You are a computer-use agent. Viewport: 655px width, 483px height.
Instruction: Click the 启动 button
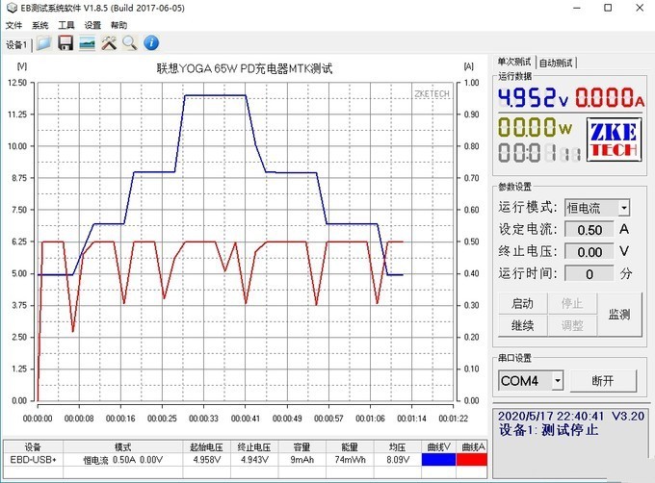(x=523, y=303)
